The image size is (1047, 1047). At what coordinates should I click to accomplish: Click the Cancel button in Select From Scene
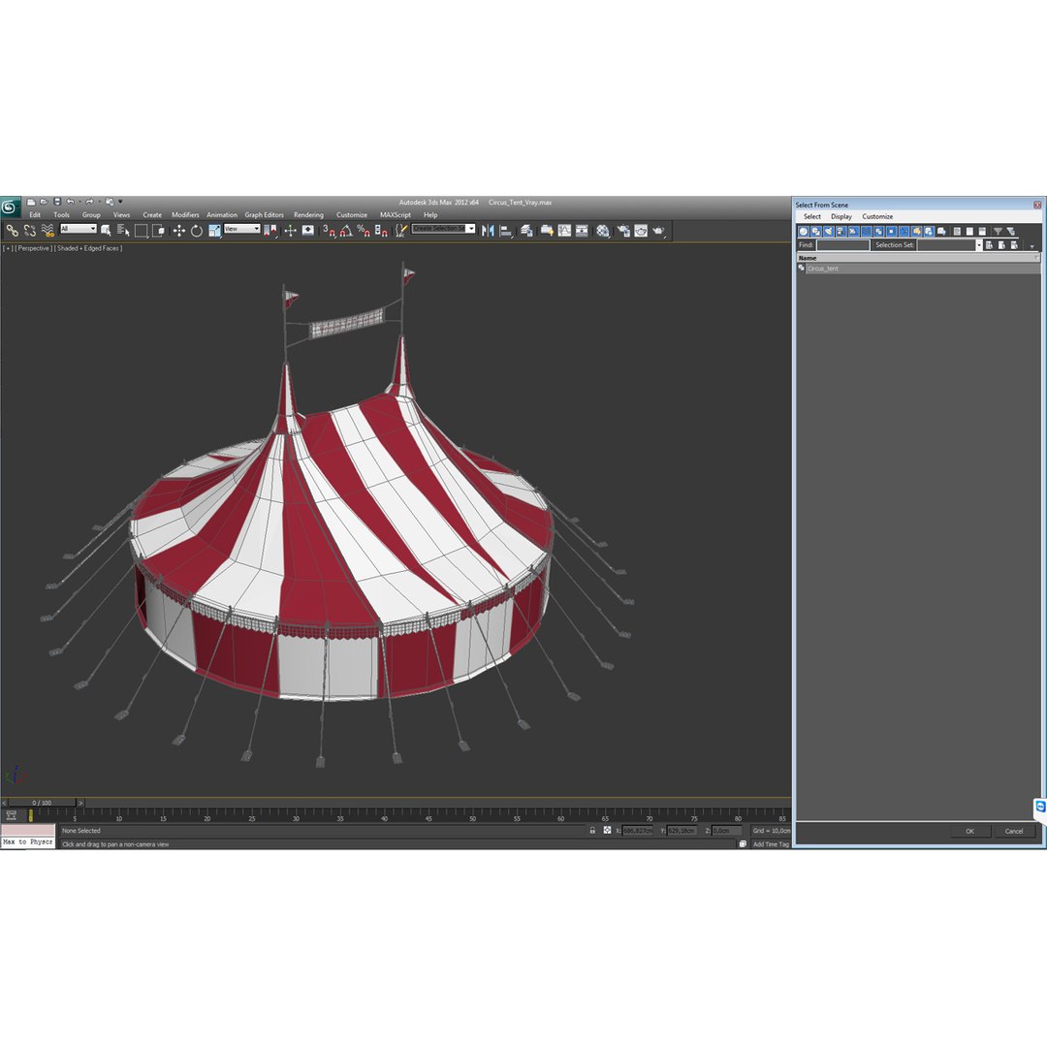(1014, 832)
